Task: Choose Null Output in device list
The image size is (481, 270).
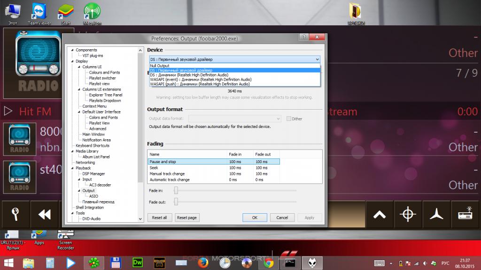Action: [x=160, y=66]
